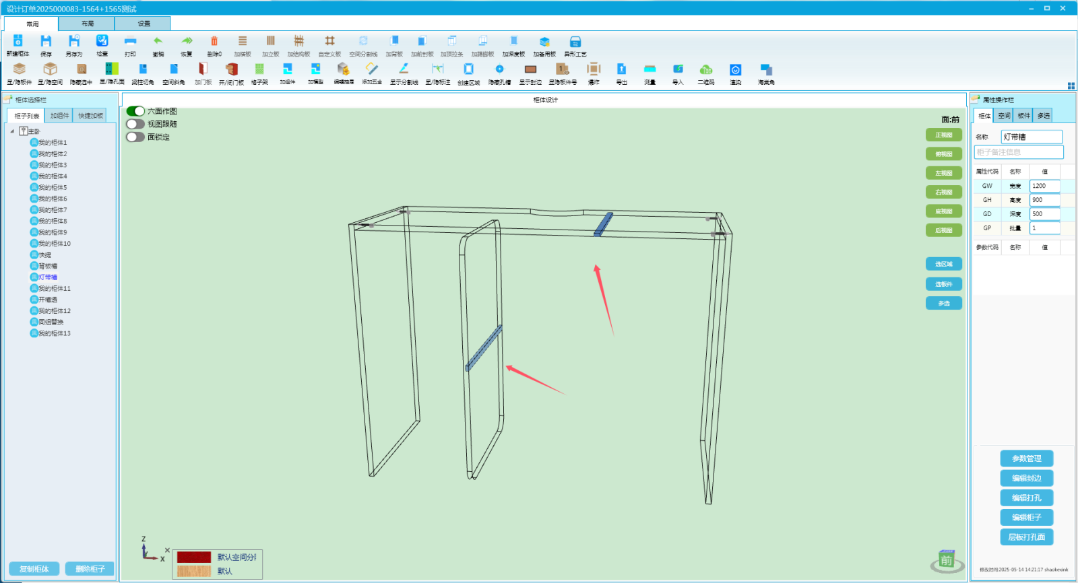Open the 设置 ribbon tab
This screenshot has height=583, width=1078.
pyautogui.click(x=144, y=24)
